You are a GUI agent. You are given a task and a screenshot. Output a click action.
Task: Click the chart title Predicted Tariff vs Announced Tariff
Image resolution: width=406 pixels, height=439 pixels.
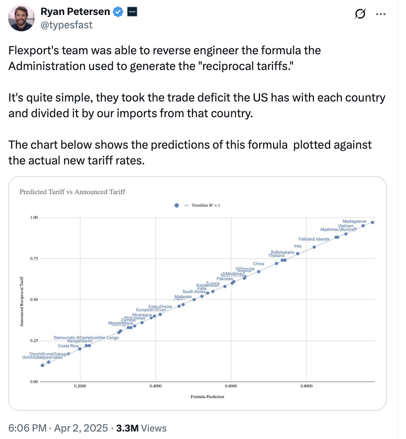point(72,192)
